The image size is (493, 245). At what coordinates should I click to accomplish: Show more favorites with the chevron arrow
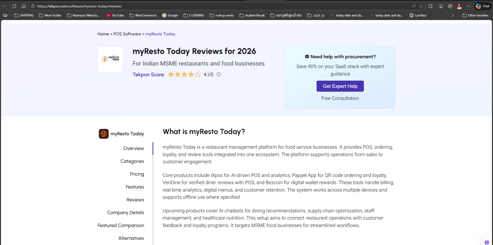tap(453, 15)
